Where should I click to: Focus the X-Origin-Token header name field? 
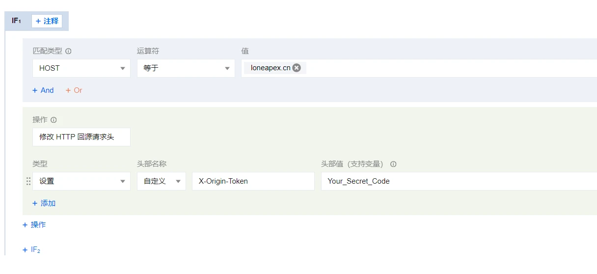253,181
